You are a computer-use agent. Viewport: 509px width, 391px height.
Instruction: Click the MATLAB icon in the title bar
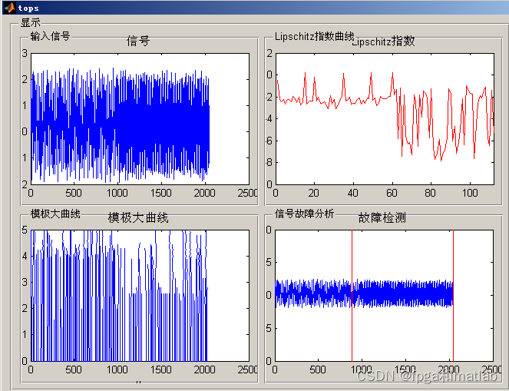[8, 8]
